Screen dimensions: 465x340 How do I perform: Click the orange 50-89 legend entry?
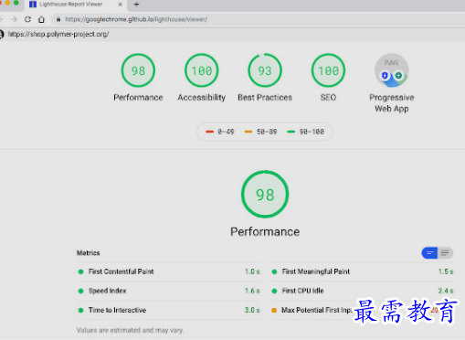260,132
